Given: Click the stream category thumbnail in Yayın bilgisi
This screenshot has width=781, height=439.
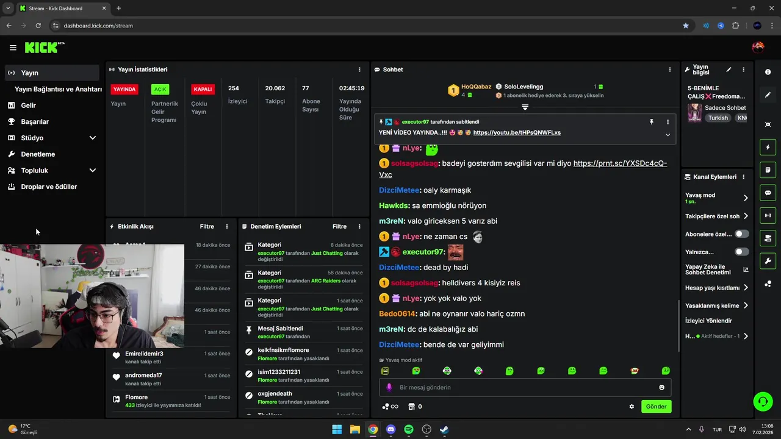Looking at the screenshot, I should tap(694, 113).
